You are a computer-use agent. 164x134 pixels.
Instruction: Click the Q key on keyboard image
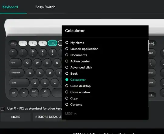tap(27, 63)
